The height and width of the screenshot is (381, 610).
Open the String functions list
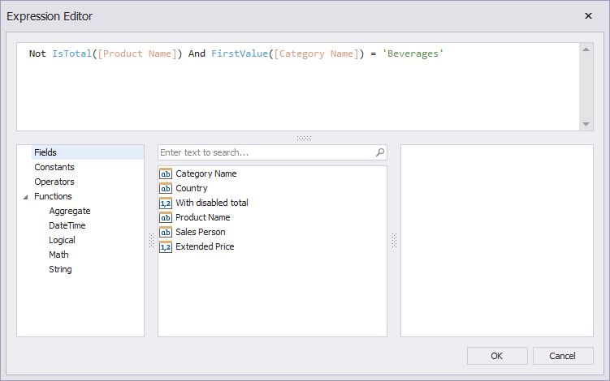point(60,269)
